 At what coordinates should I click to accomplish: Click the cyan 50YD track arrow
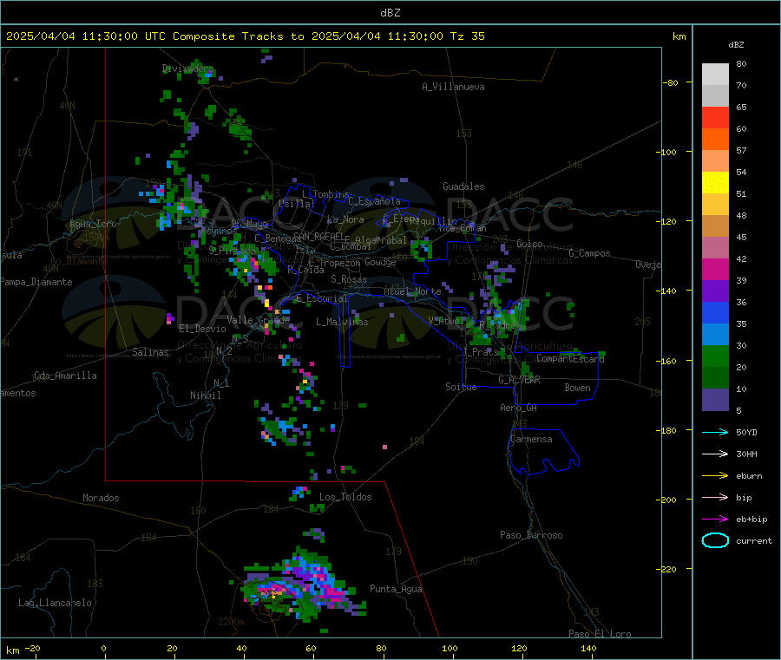click(715, 432)
